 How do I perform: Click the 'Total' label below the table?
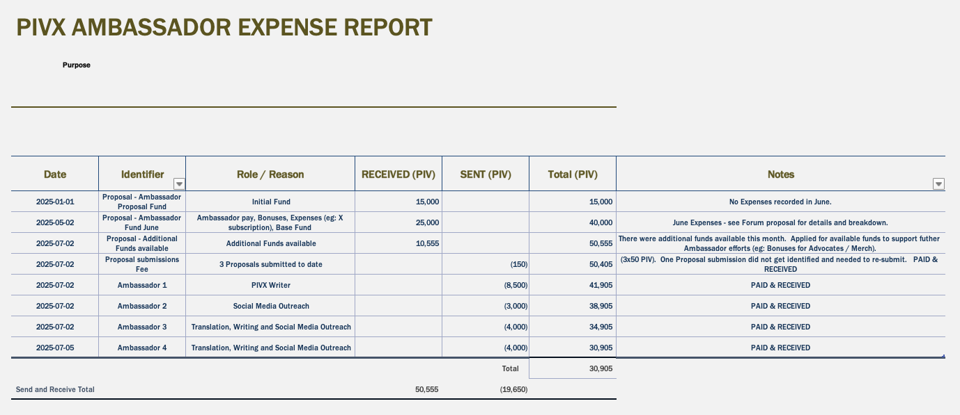point(511,368)
